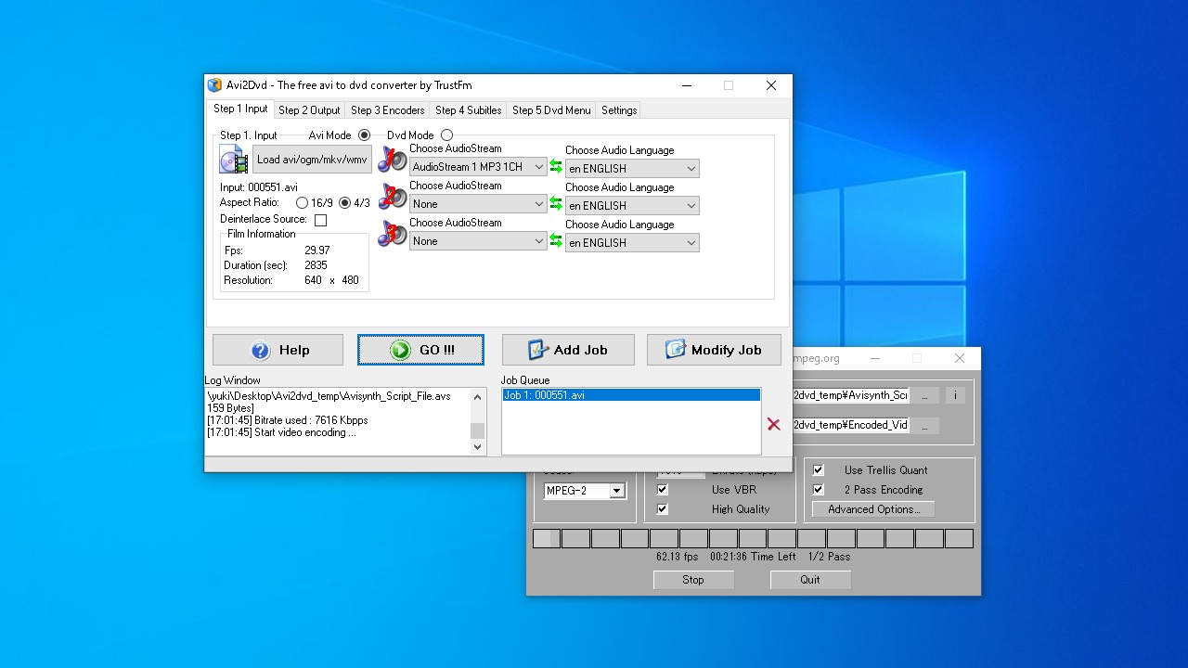Click the first audio stream speaker icon
The height and width of the screenshot is (668, 1188).
click(x=392, y=159)
